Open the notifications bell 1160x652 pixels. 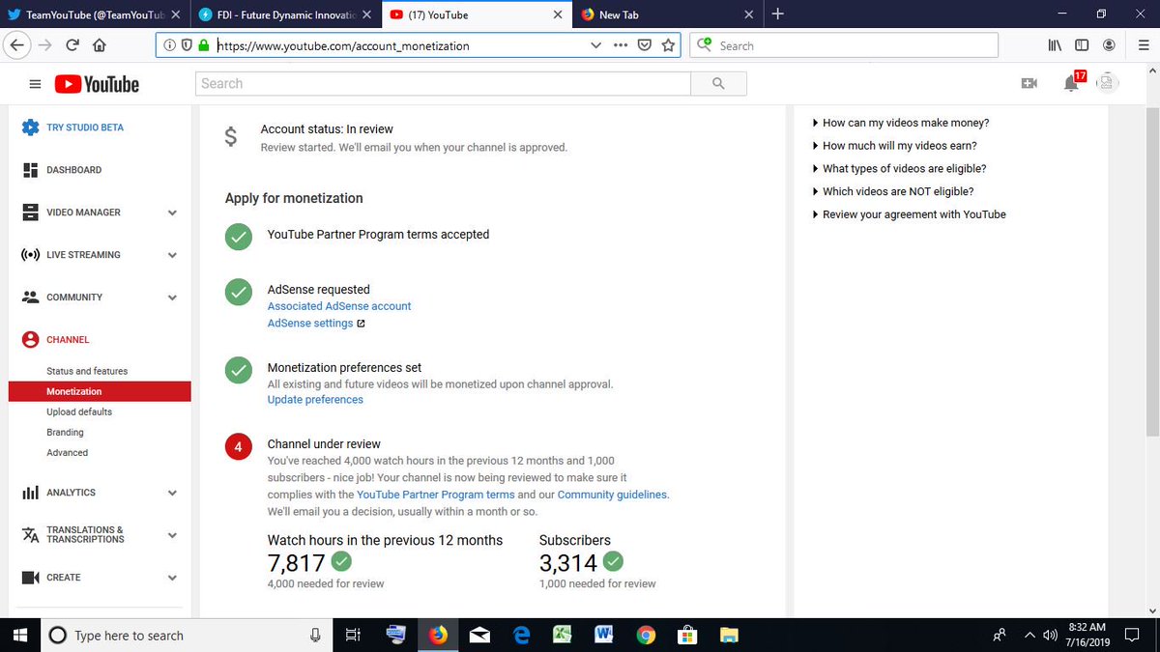[x=1071, y=84]
